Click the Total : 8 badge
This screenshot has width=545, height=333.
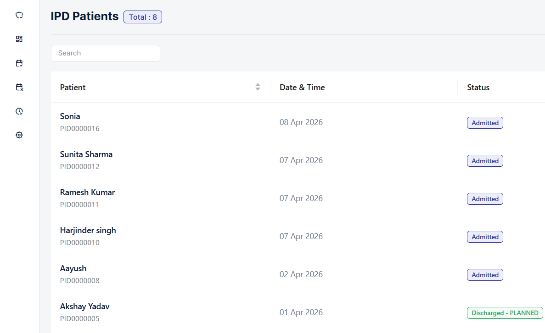[142, 17]
